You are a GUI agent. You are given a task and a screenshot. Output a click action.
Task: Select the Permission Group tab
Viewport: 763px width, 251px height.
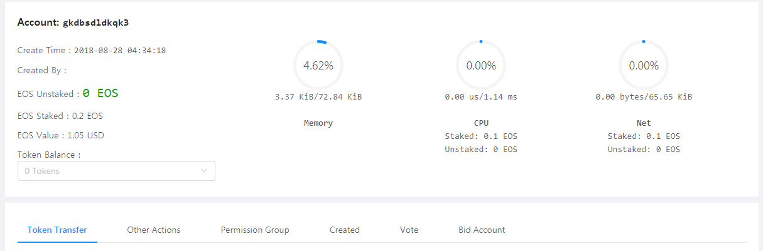(255, 230)
